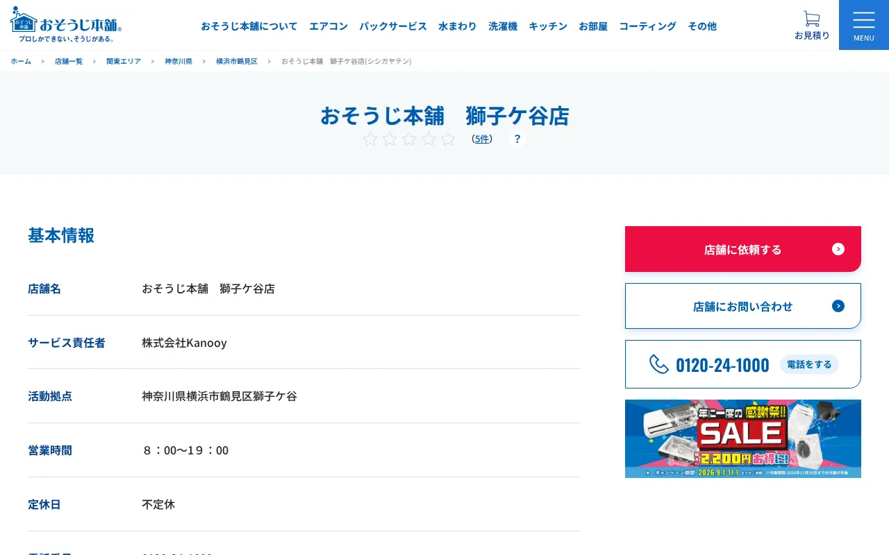The height and width of the screenshot is (555, 889).
Task: Click the 株式会社Kanooy text
Action: (185, 343)
